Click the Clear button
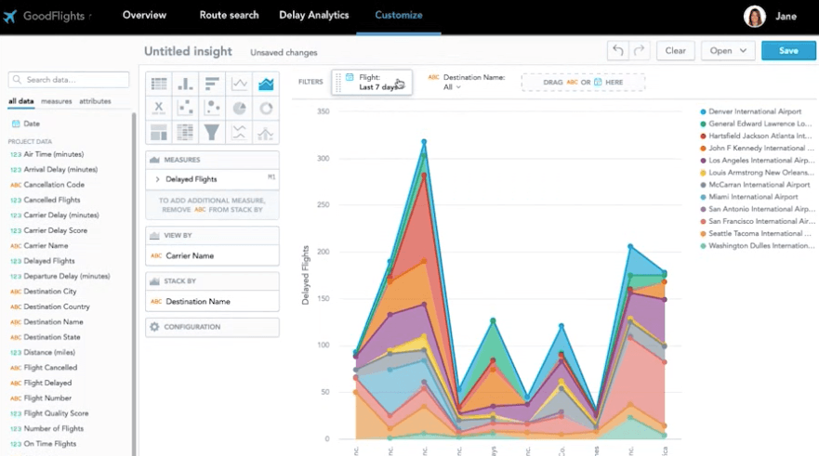Viewport: 819px width, 456px height. click(675, 50)
